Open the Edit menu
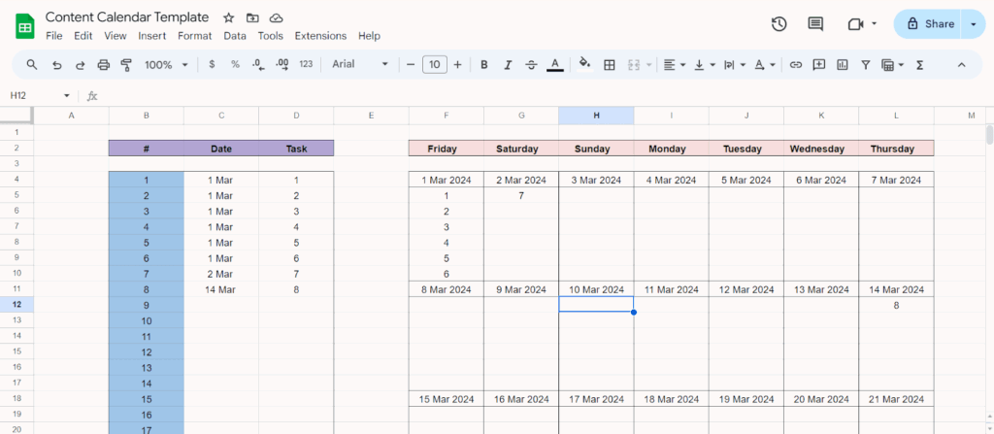994x434 pixels. coord(83,36)
